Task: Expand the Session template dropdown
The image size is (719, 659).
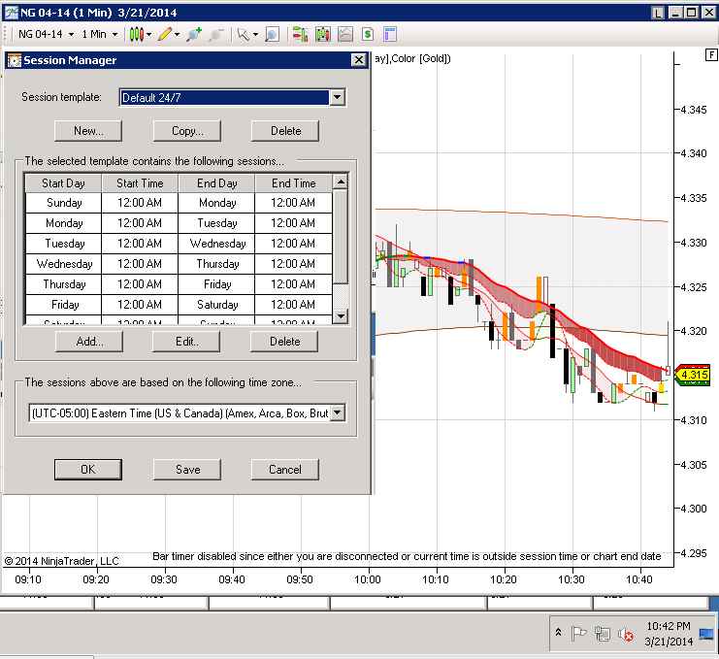Action: click(337, 97)
